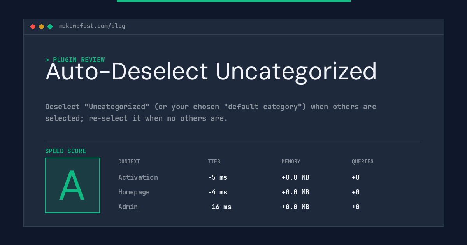Click the green window dot
This screenshot has height=245, width=467.
[x=50, y=26]
